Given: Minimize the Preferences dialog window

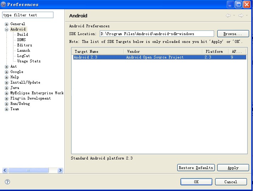Looking at the screenshot, I should click(x=230, y=4).
